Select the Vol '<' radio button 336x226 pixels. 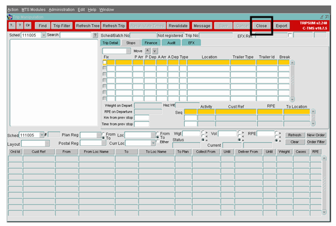pos(239,136)
